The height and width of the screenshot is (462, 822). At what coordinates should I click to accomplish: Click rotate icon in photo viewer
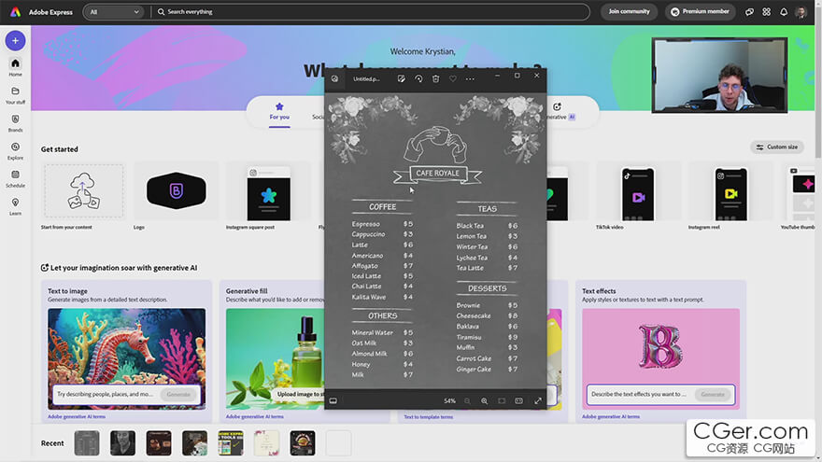(x=418, y=78)
